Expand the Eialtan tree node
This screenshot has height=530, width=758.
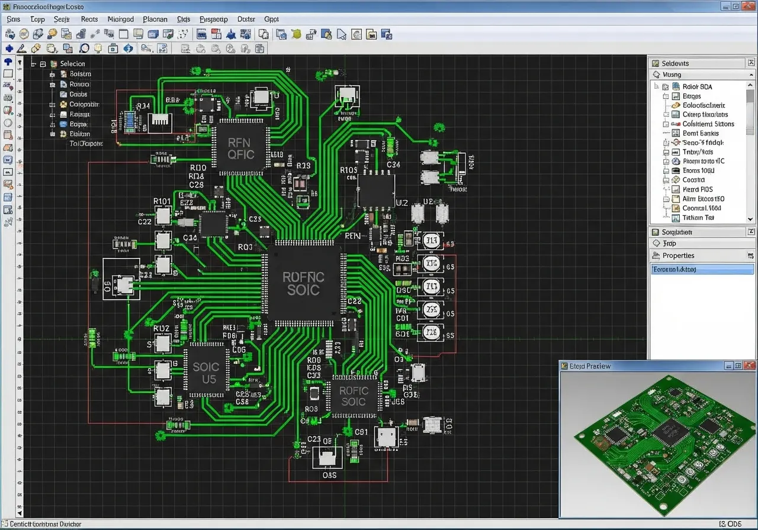[x=52, y=134]
